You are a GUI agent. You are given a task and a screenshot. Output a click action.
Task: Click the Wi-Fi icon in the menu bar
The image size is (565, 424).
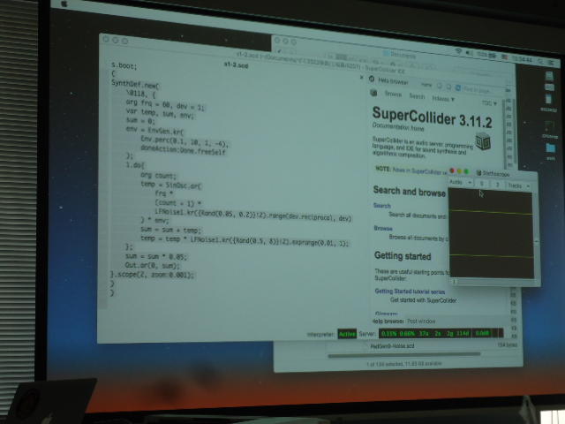(x=458, y=51)
